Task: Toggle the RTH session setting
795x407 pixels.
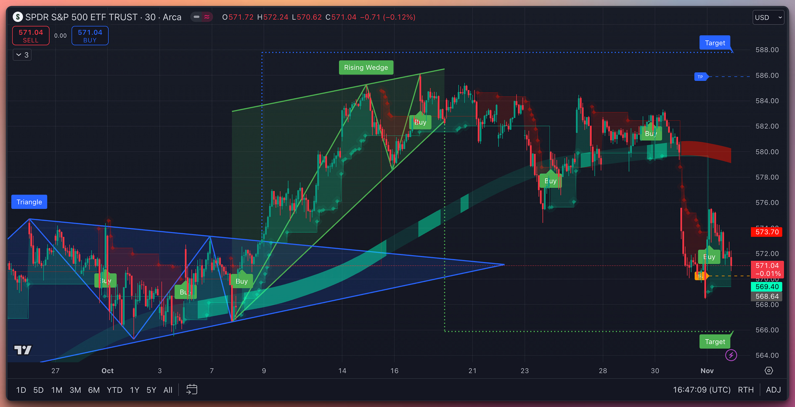Action: tap(746, 390)
